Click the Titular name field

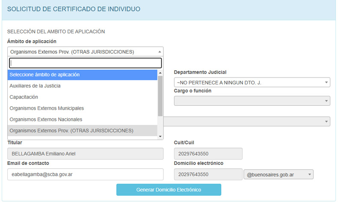(x=85, y=154)
